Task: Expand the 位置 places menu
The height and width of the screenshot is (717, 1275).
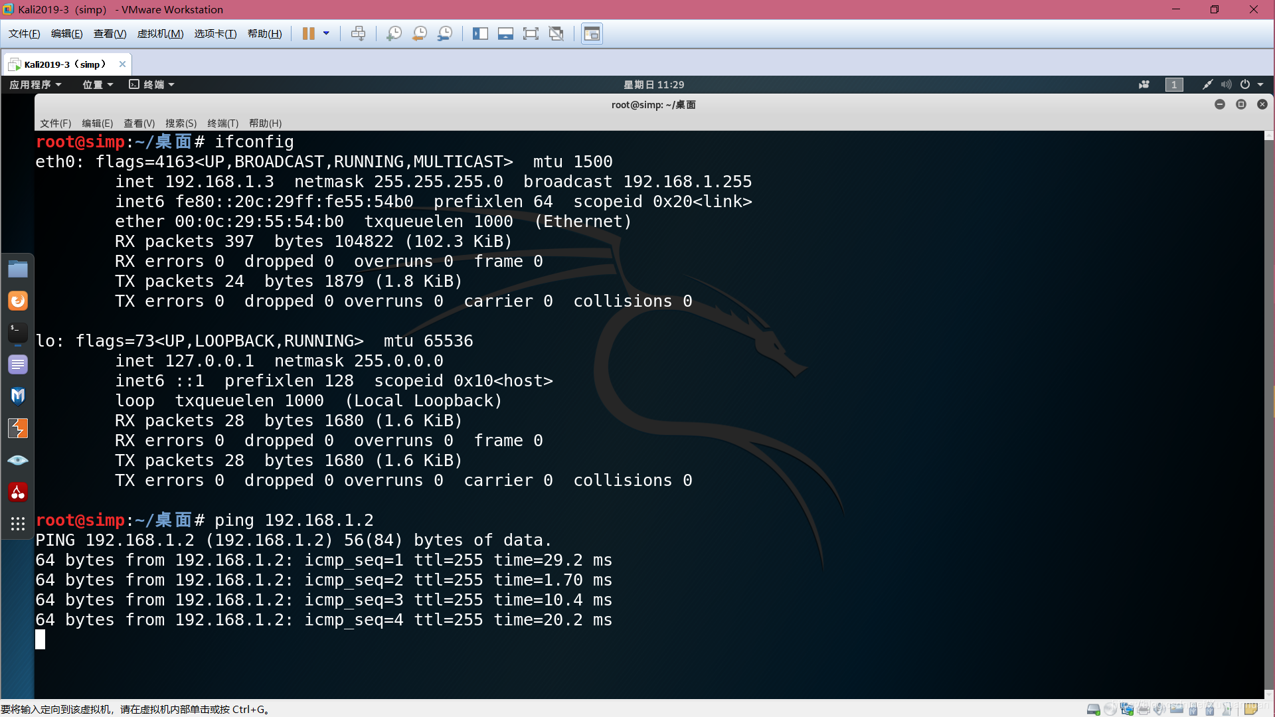Action: (98, 84)
